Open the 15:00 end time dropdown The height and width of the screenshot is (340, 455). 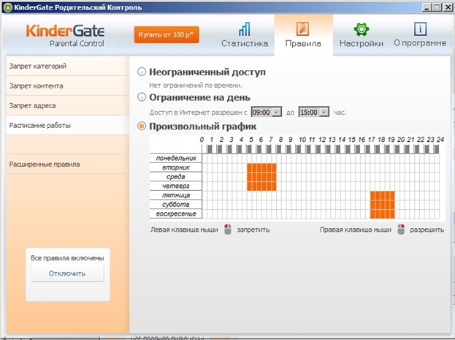coord(325,112)
